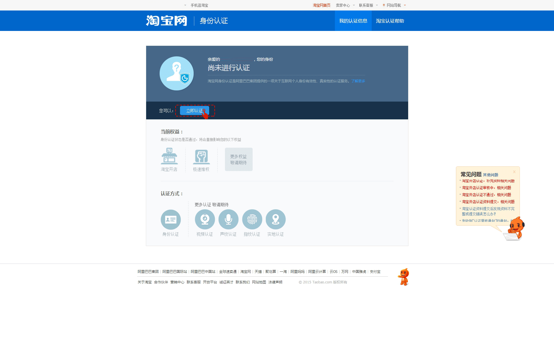Open 阿里妈妈 footer link
This screenshot has height=345, width=554.
click(x=298, y=271)
